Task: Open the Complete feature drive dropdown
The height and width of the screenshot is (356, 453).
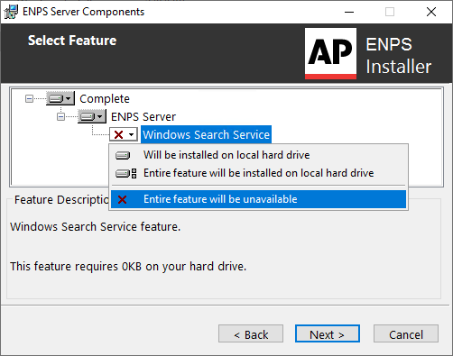Action: coord(60,98)
